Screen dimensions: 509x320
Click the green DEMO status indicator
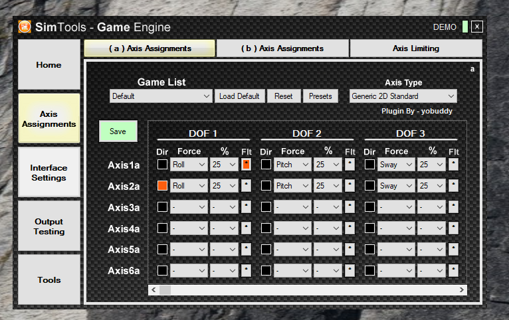[465, 27]
